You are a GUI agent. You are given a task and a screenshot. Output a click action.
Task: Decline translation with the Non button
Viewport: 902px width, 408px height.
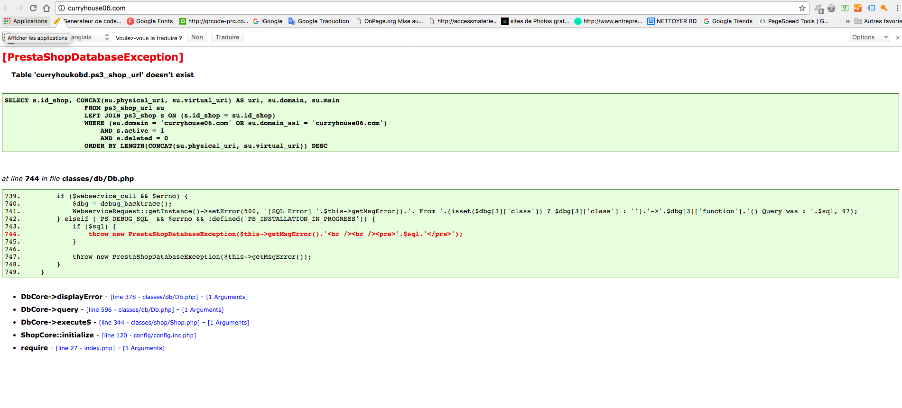197,37
